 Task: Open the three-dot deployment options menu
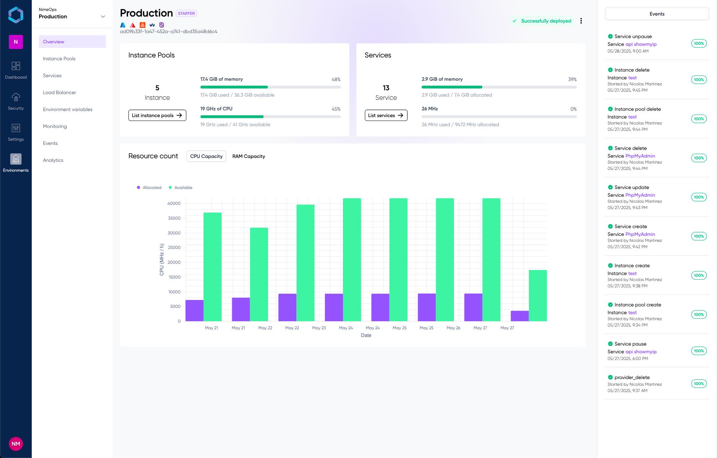click(581, 21)
